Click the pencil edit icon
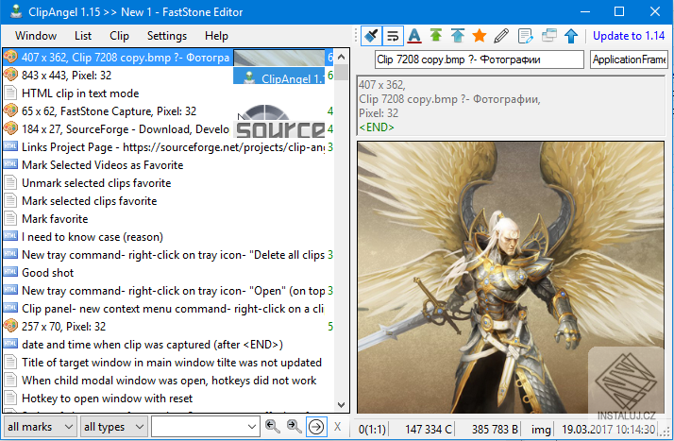Screen dimensions: 674x441 click(x=501, y=36)
